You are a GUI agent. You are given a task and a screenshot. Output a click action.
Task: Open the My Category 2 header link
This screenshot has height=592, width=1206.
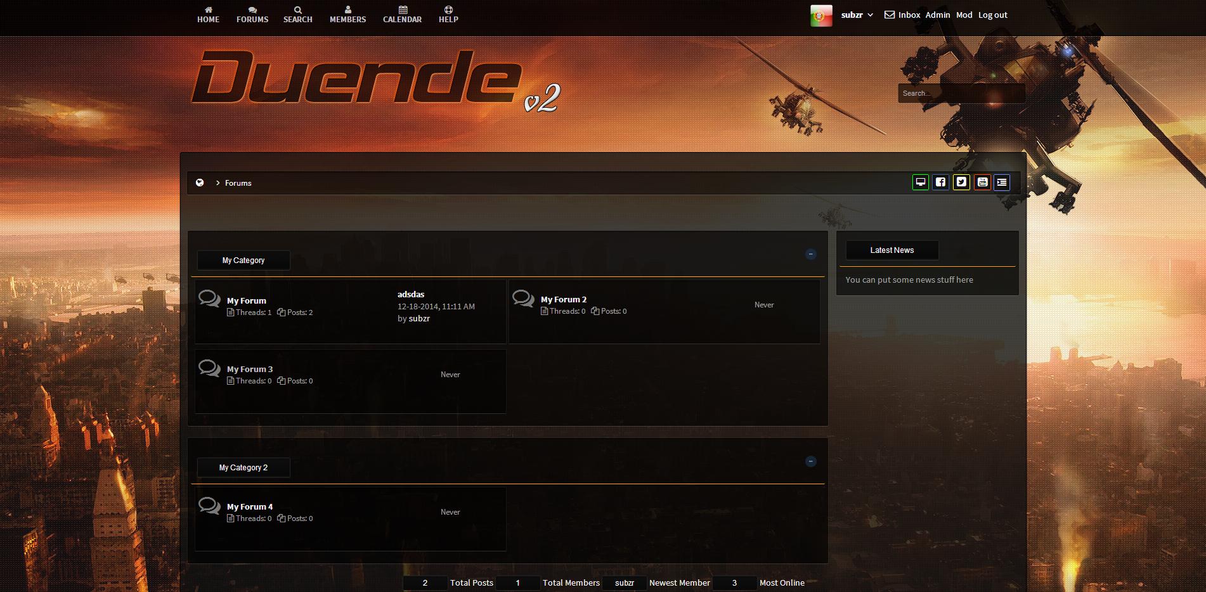pyautogui.click(x=243, y=468)
